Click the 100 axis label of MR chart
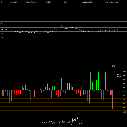 coord(124,71)
